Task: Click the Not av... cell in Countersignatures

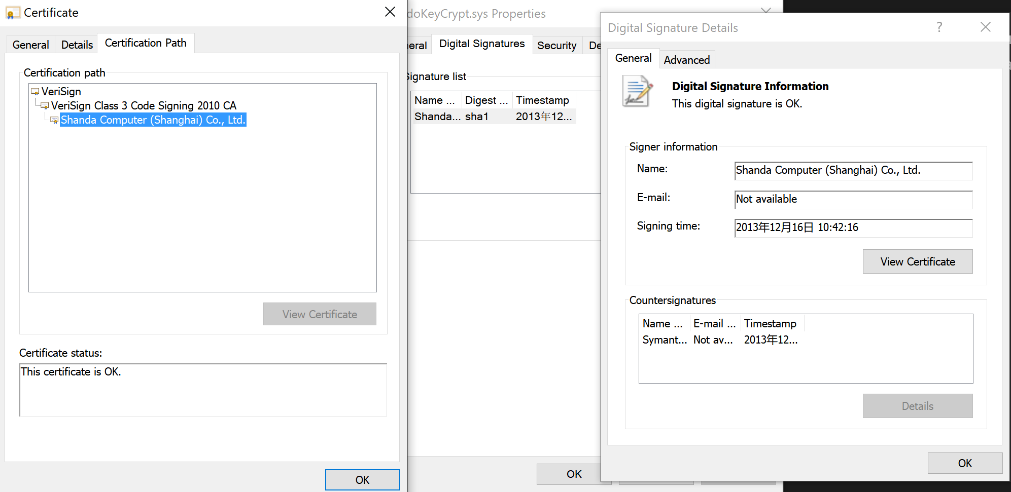Action: point(713,340)
